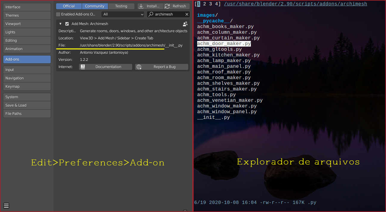Open the File Paths preferences section
Image resolution: width=386 pixels, height=212 pixels.
point(27,114)
